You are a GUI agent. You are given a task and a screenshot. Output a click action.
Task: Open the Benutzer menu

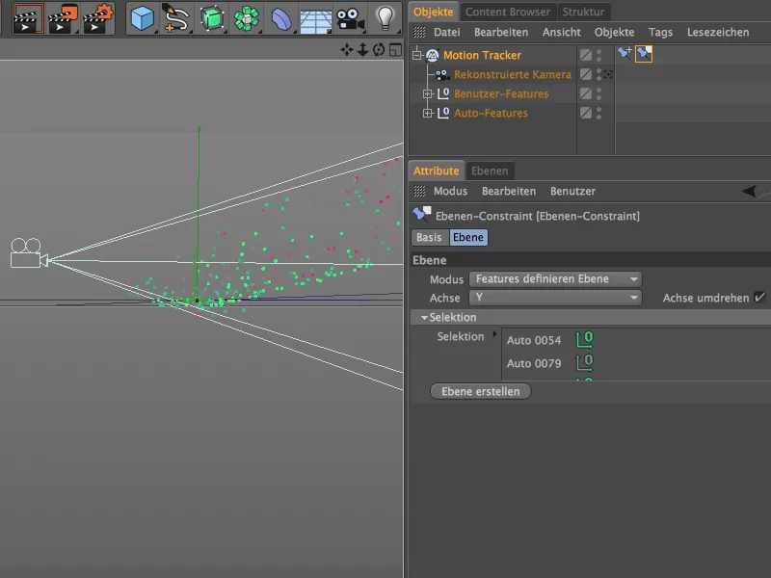(x=572, y=191)
